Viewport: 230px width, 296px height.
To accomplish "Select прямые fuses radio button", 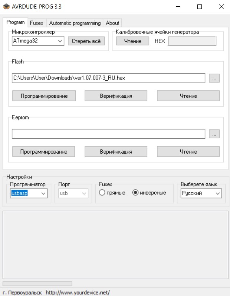I will (102, 193).
